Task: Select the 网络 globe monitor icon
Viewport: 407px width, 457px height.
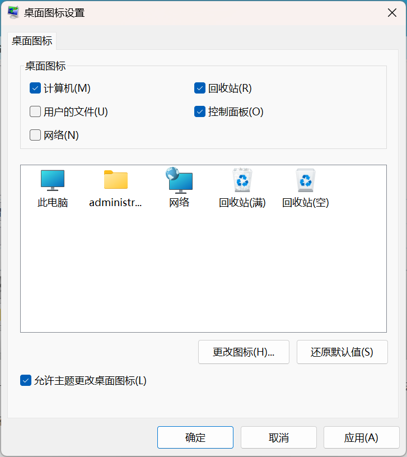Action: coord(179,180)
